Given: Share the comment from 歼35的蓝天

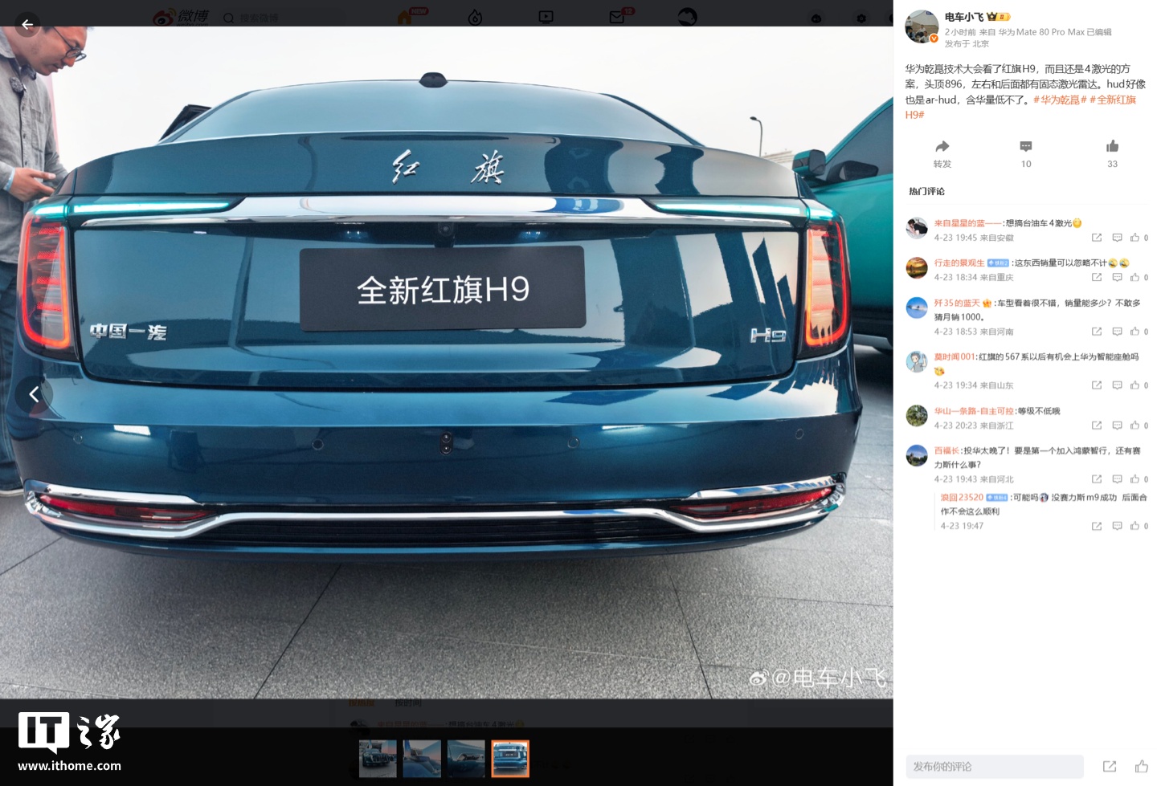Looking at the screenshot, I should click(1097, 332).
